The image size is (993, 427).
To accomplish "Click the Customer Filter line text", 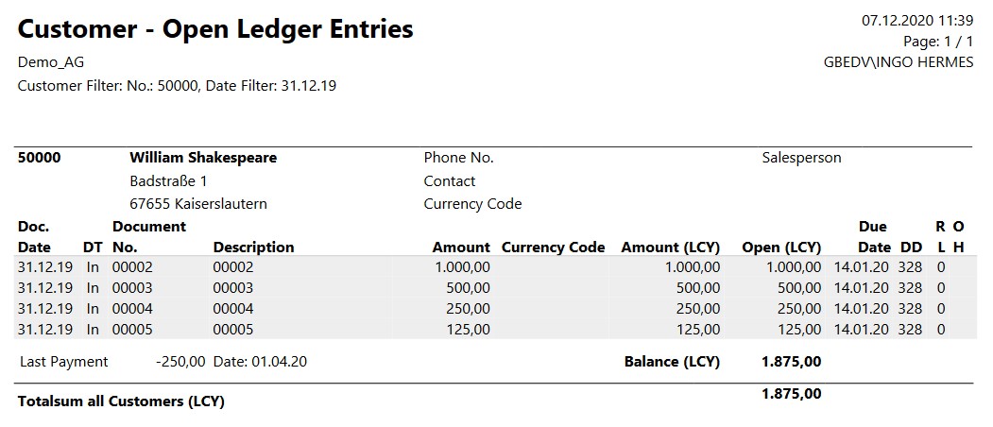I will [x=177, y=86].
